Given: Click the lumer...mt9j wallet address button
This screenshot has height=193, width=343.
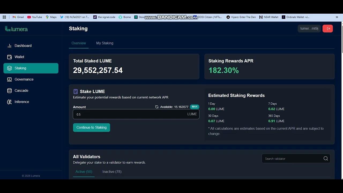Looking at the screenshot, I should pos(309,28).
